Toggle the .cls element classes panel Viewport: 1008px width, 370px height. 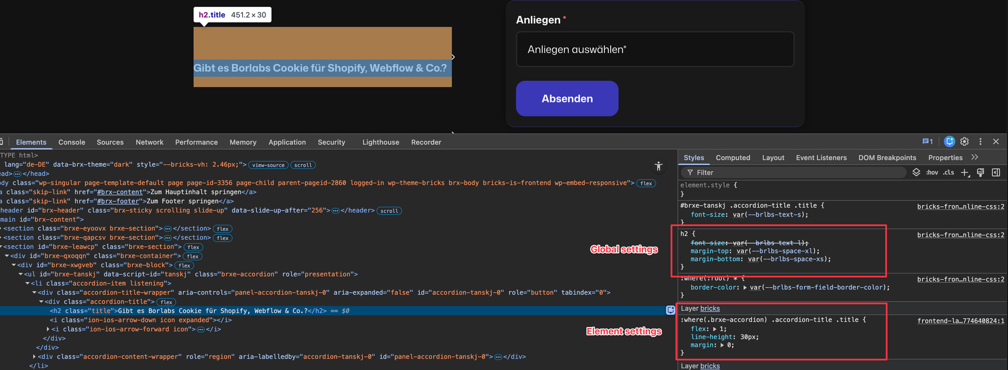(x=948, y=173)
